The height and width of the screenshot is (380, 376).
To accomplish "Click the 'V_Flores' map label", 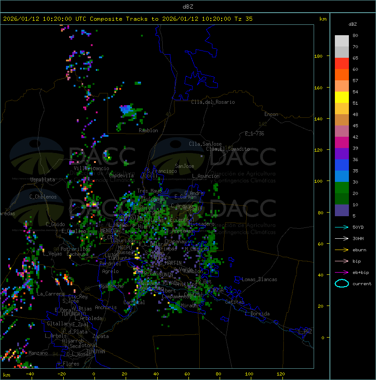I will (68, 364).
